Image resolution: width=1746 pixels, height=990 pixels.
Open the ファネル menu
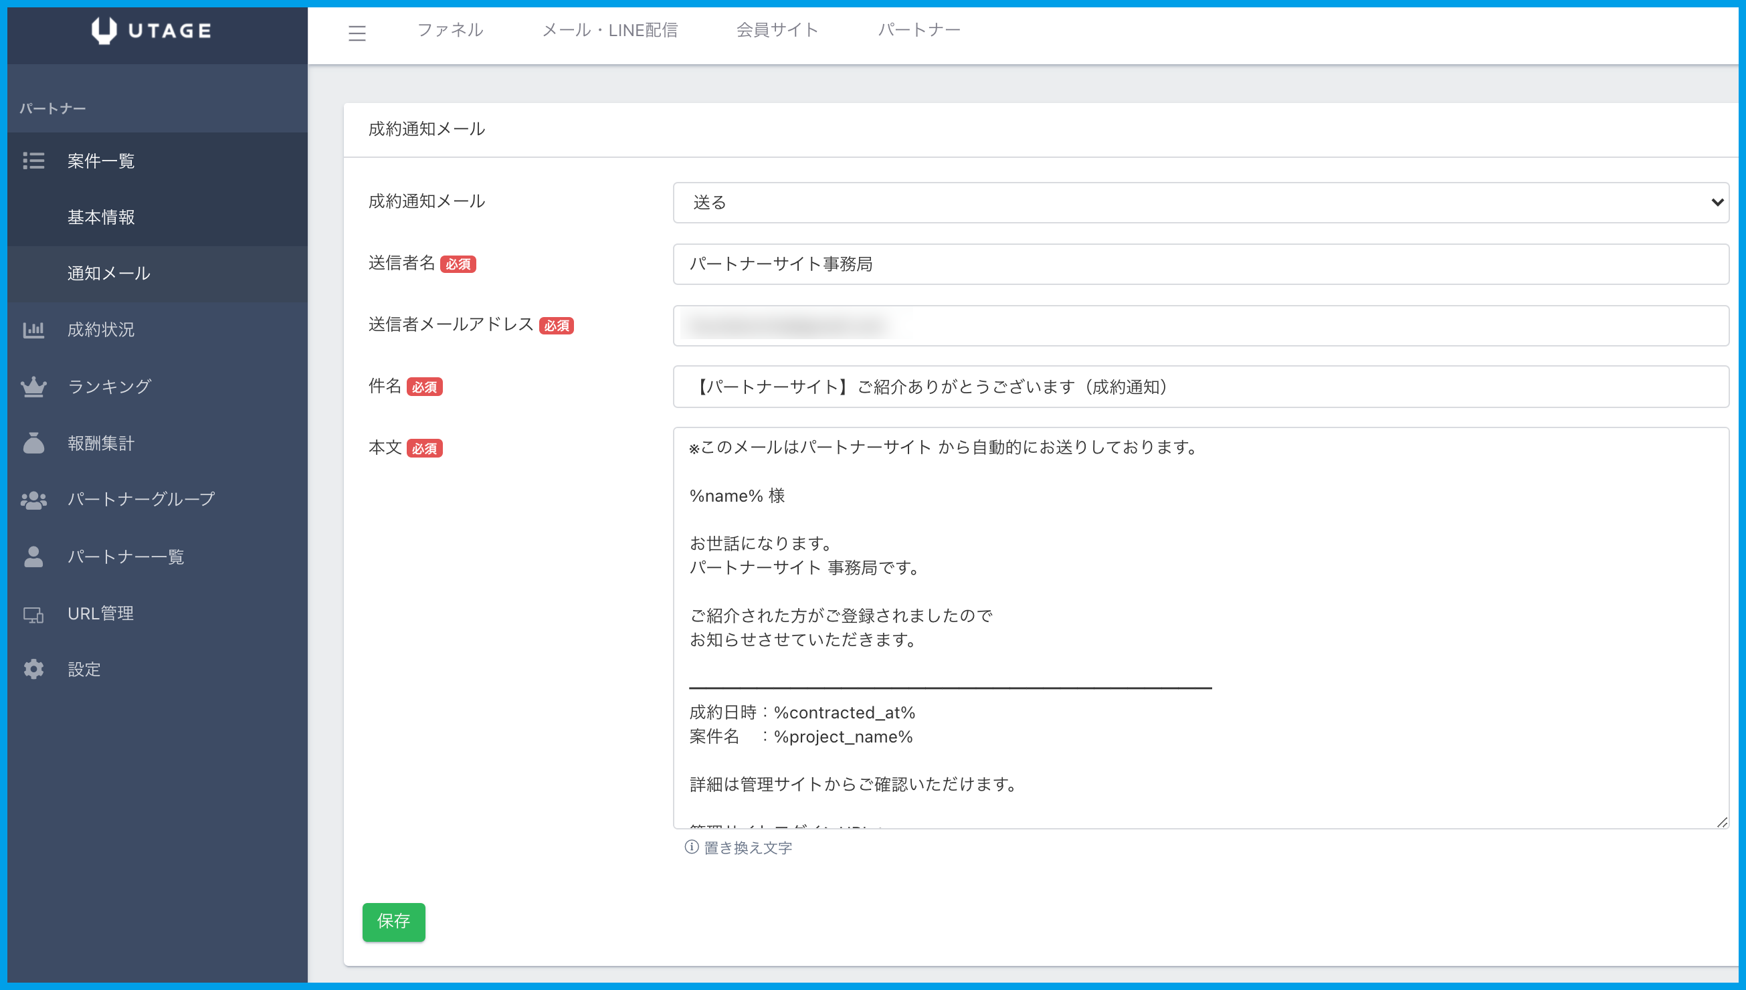point(450,30)
